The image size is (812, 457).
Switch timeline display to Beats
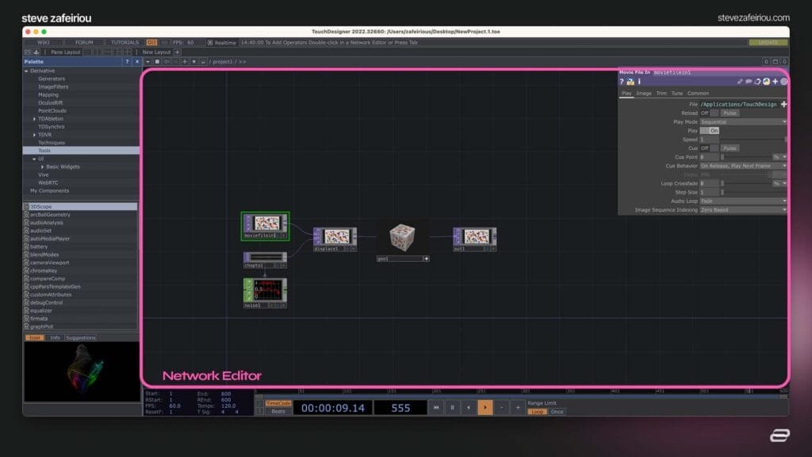coord(278,412)
